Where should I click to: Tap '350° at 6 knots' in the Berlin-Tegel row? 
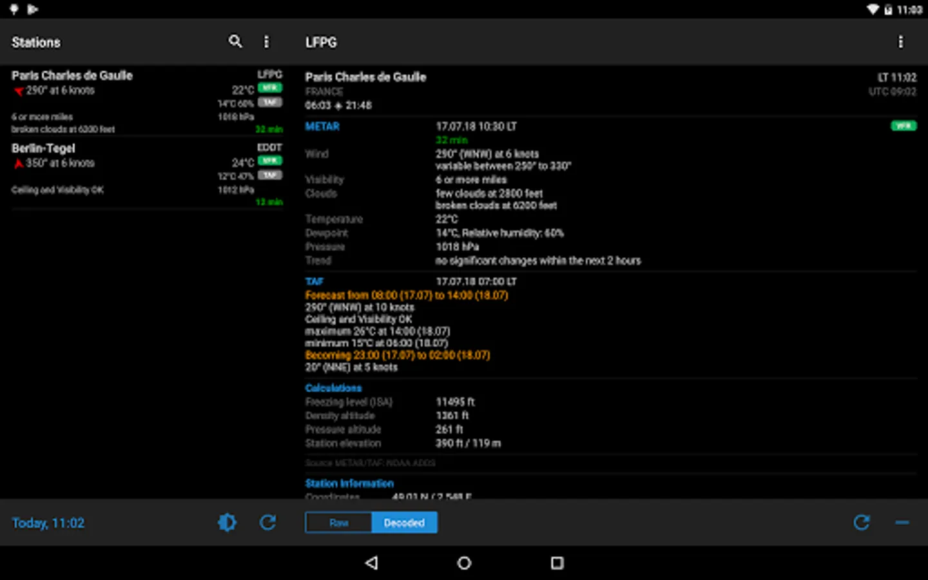tap(60, 163)
